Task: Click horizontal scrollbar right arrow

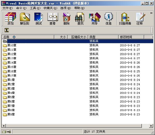Action: (151, 126)
